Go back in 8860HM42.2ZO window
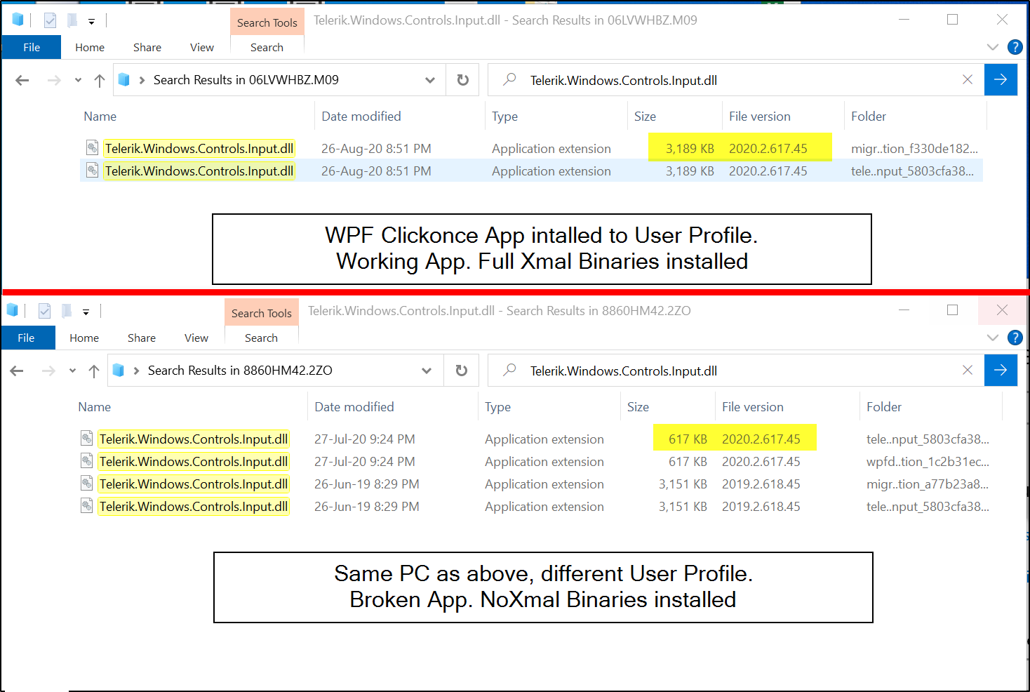Screen dimensions: 1030x692 point(17,371)
